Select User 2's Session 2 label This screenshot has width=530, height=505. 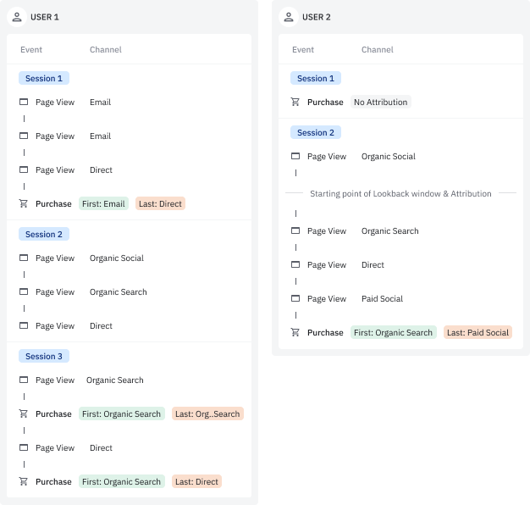coord(315,133)
